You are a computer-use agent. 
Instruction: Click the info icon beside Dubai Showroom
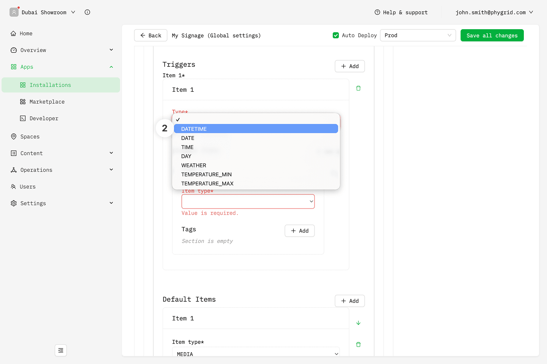click(87, 12)
